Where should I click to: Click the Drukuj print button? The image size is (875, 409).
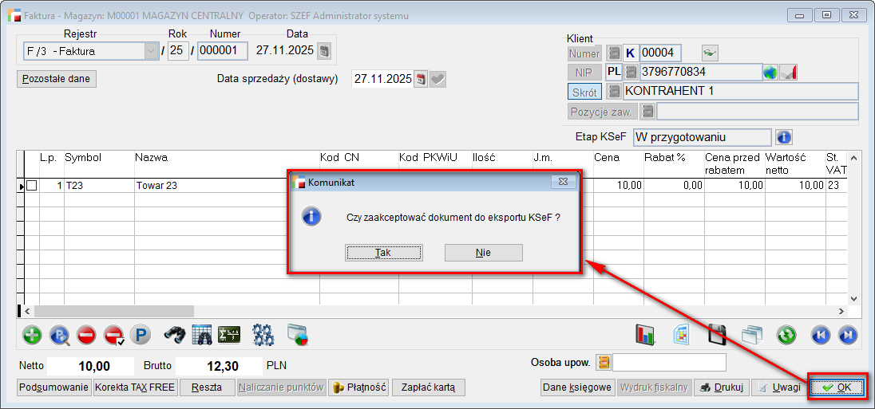tap(721, 387)
